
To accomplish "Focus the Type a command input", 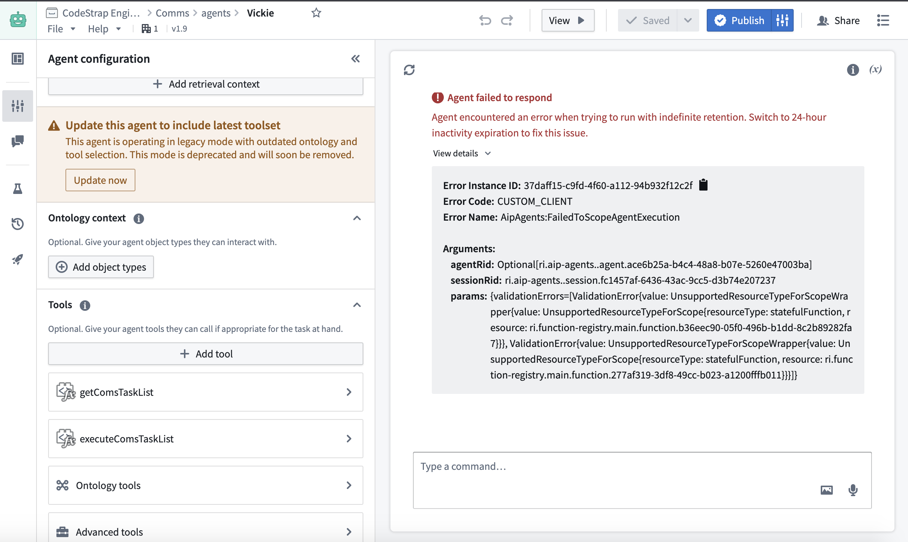I will pyautogui.click(x=642, y=480).
